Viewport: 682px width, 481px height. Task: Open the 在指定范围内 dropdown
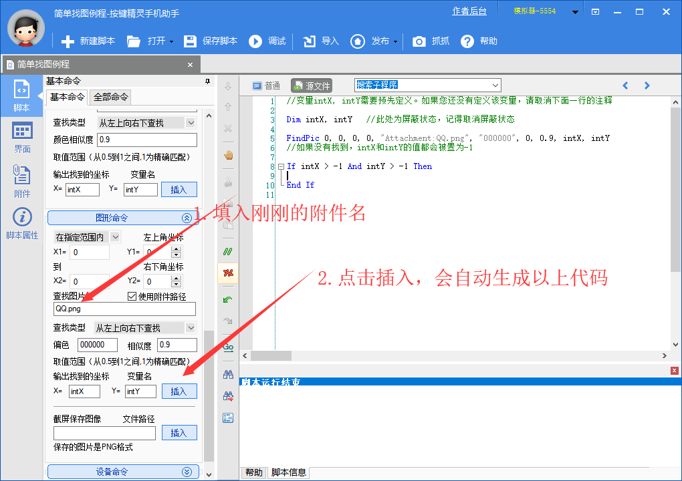pos(87,237)
